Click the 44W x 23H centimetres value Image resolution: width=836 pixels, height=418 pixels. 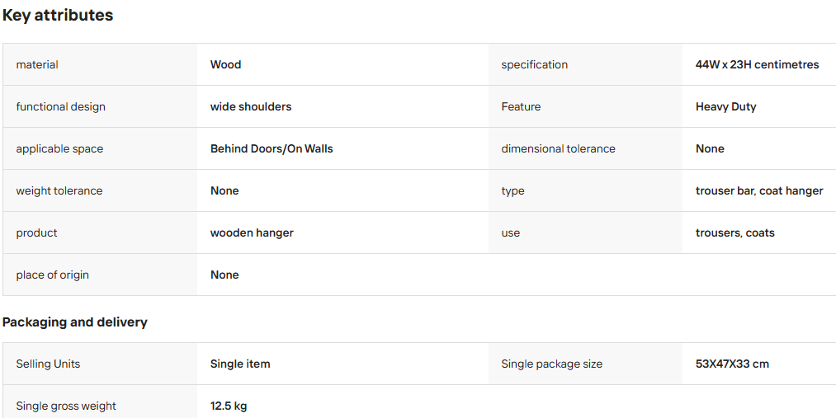[x=757, y=64]
